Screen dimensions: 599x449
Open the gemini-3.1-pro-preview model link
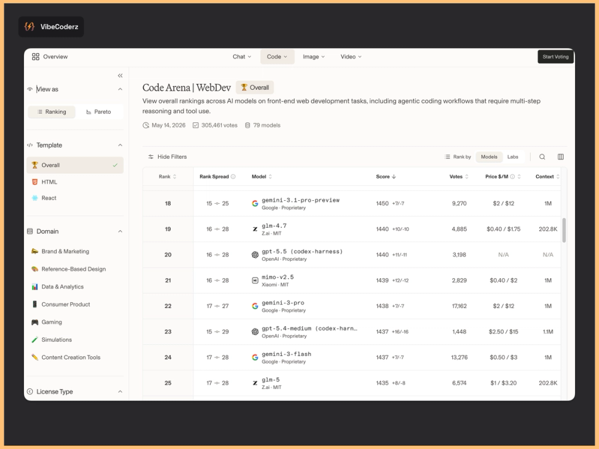[x=301, y=200]
